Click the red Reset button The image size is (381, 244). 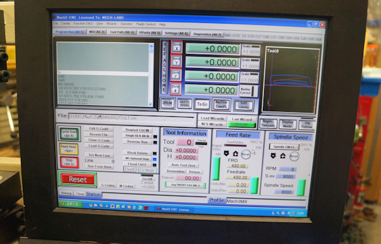(x=77, y=179)
